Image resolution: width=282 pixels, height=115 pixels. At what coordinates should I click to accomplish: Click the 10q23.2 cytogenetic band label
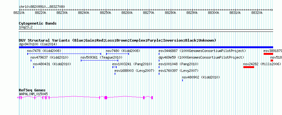pyautogui.click(x=26, y=27)
